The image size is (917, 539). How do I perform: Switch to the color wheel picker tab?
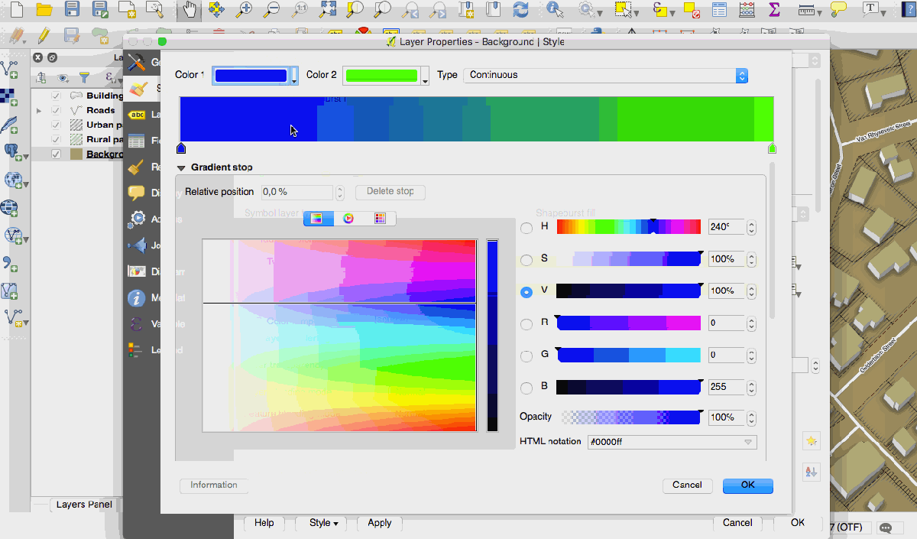click(x=348, y=219)
